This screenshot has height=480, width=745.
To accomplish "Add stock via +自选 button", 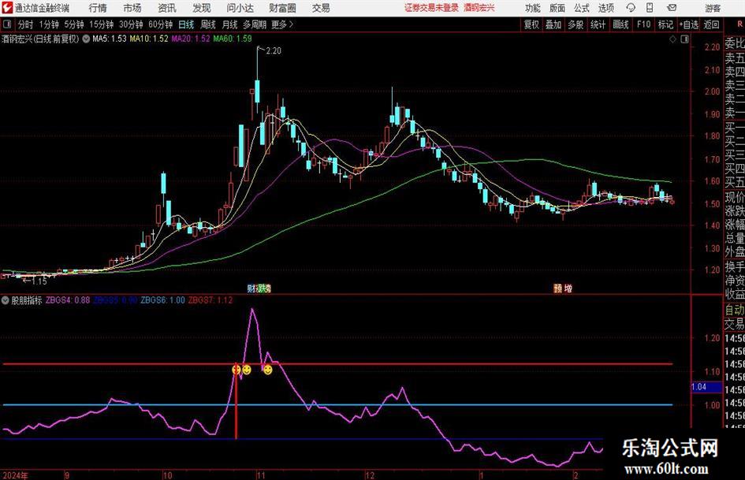I will click(x=689, y=24).
